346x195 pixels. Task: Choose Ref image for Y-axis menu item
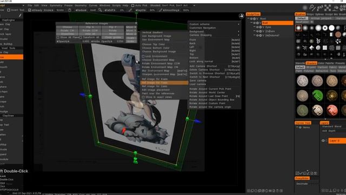point(164,83)
